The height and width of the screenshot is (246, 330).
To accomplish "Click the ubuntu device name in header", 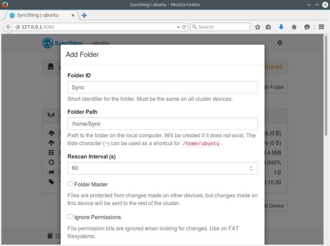I will tap(100, 43).
